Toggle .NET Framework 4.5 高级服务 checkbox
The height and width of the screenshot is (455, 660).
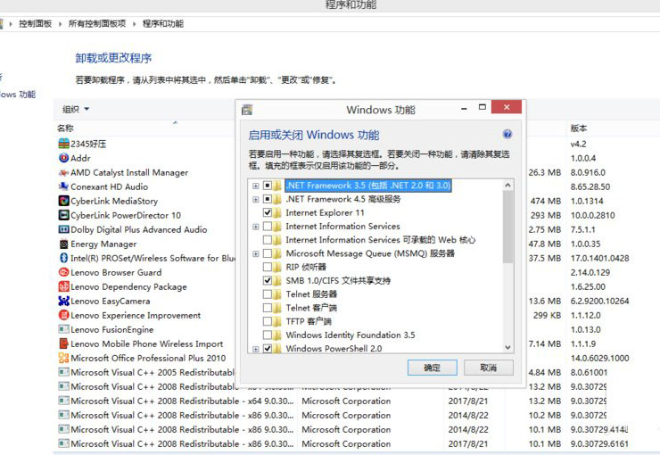(x=268, y=199)
